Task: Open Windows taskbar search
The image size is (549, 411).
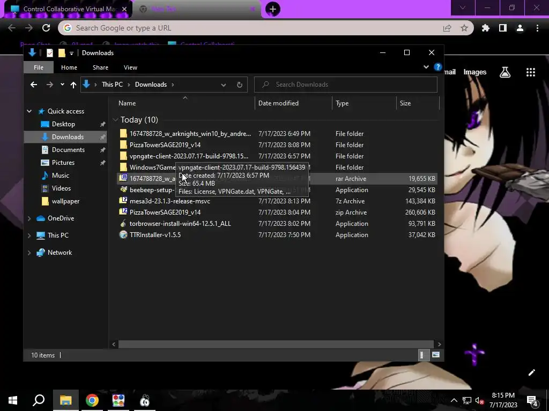Action: [39, 400]
